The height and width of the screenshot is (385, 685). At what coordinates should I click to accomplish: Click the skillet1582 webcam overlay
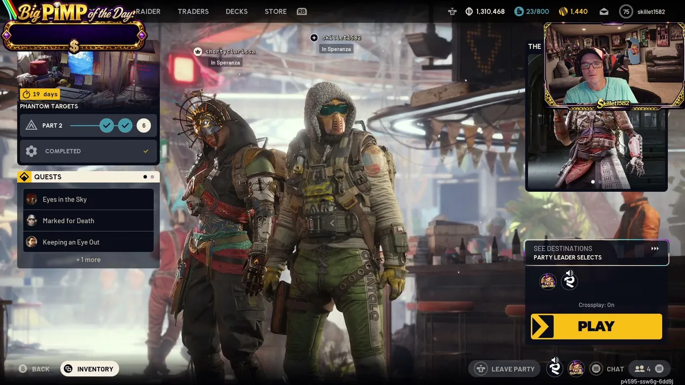tap(614, 65)
